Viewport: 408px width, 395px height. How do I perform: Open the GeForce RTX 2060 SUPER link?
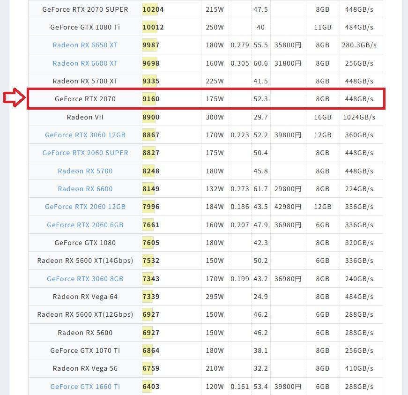pyautogui.click(x=85, y=153)
